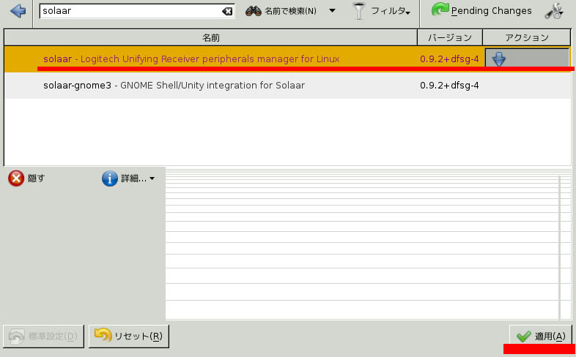Click the blue back arrow icon

[18, 11]
